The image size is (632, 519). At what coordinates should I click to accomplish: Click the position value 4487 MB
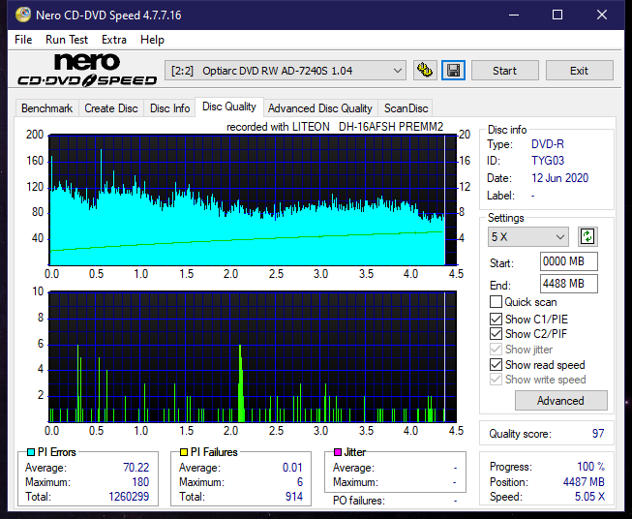(584, 482)
